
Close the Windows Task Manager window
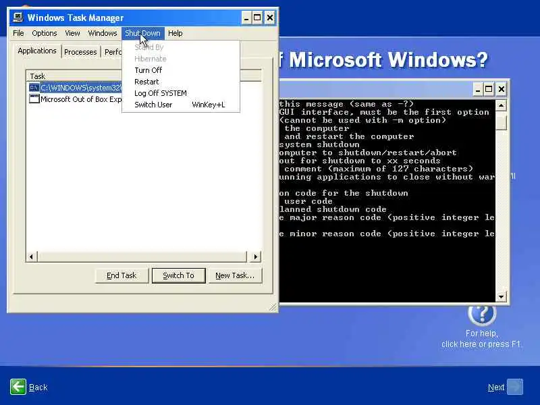(270, 18)
